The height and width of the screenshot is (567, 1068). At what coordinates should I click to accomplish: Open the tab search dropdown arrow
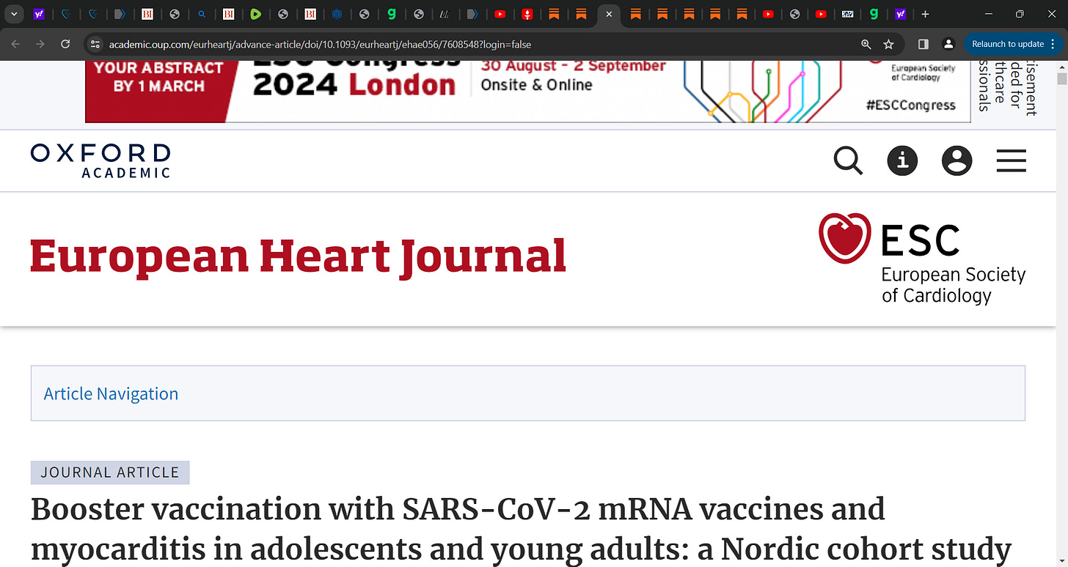[x=13, y=14]
